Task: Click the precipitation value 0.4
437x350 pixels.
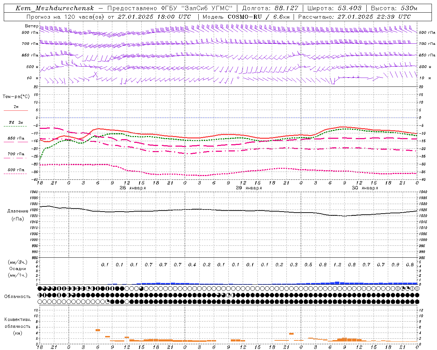Action: (192, 265)
